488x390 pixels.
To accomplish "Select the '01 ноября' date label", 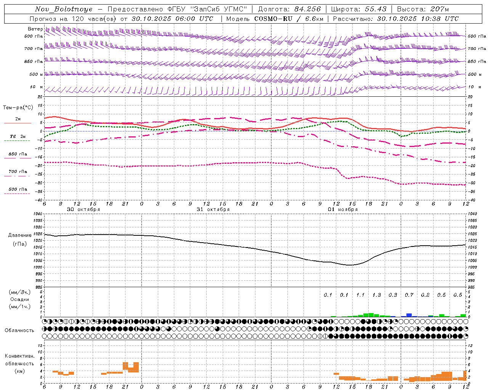I will [343, 209].
